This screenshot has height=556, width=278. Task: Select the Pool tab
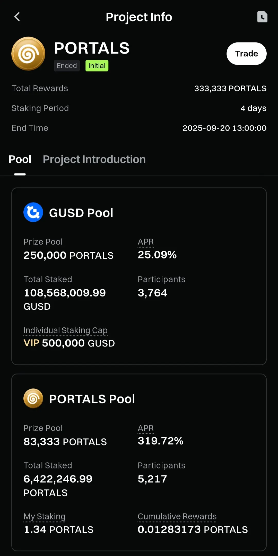point(20,159)
